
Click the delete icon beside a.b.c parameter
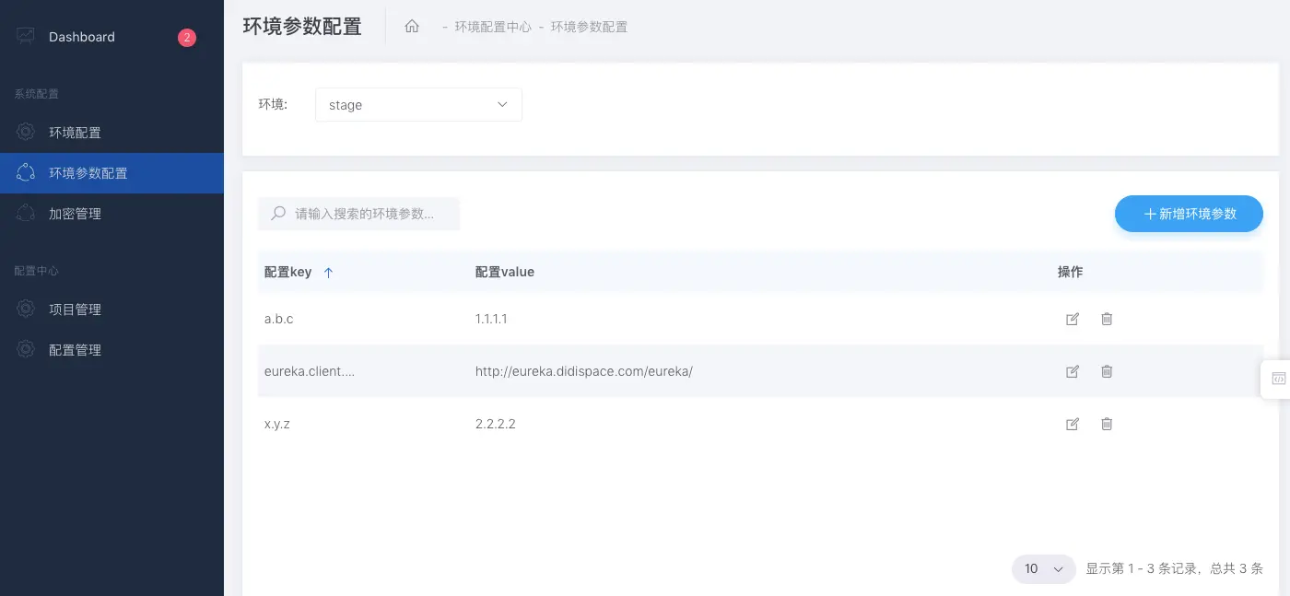[x=1107, y=319]
